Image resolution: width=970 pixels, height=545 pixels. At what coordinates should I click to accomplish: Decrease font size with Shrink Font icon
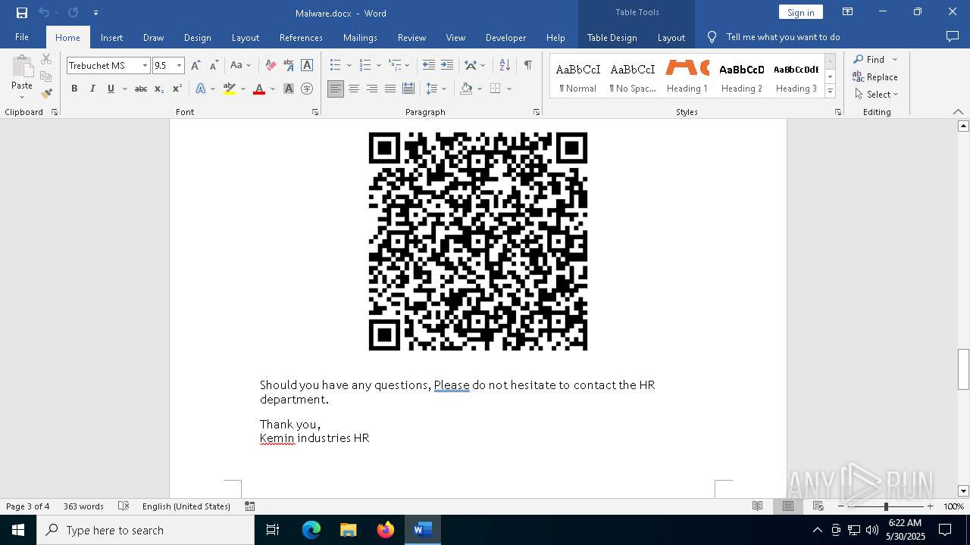point(214,66)
